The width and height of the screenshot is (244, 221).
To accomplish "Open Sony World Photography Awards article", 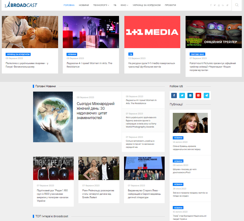I will pyautogui.click(x=141, y=122).
